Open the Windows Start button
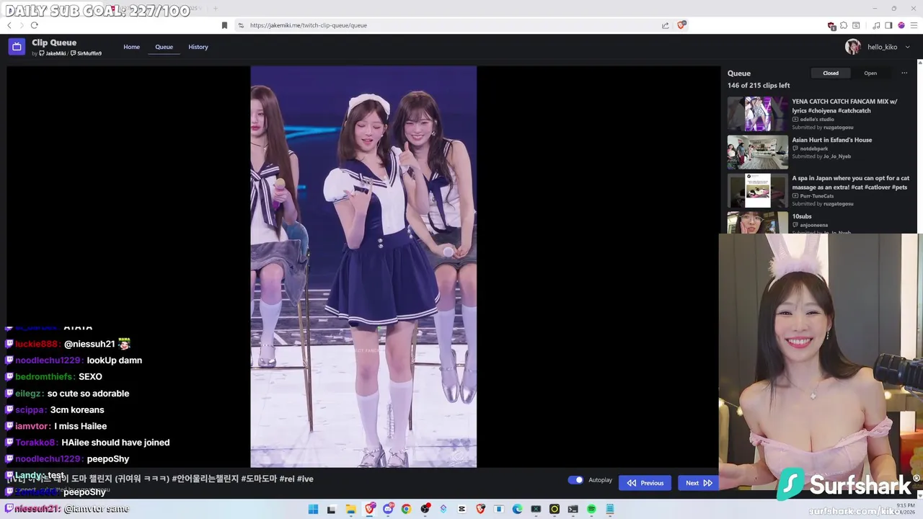923x519 pixels. 313,510
